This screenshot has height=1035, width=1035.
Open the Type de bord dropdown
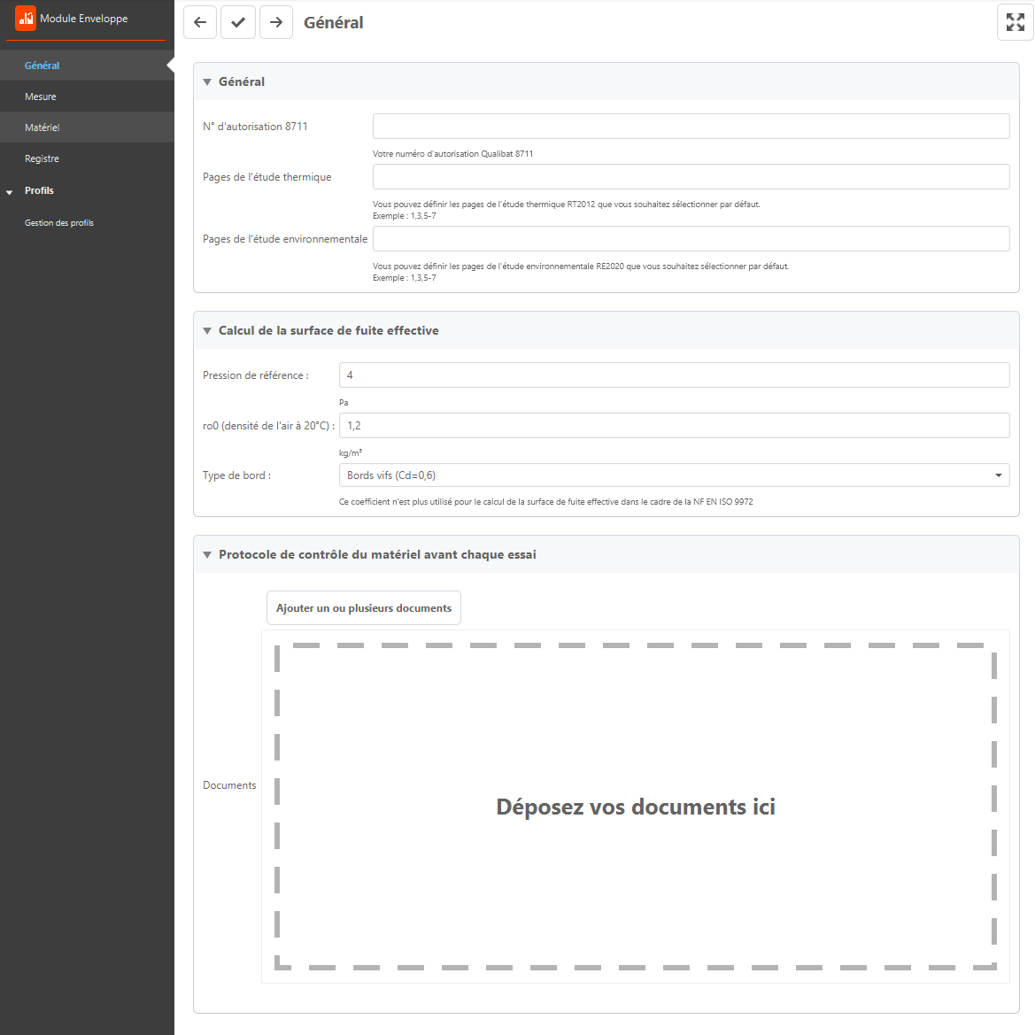point(674,475)
